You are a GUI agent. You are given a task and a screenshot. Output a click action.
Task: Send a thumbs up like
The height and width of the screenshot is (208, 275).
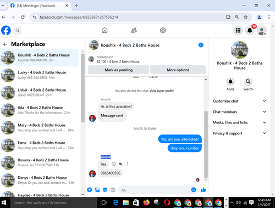tap(203, 190)
